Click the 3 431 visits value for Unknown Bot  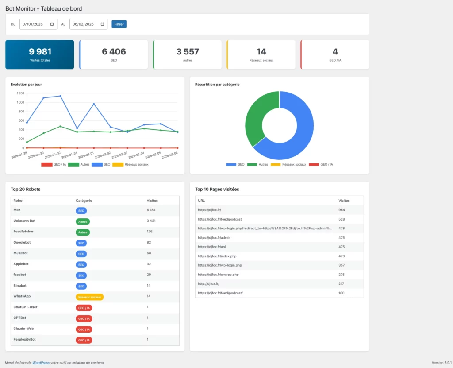[151, 221]
